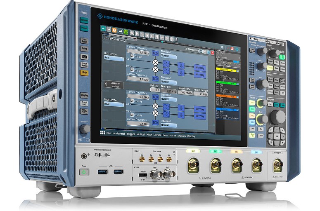Click the C1 mixer multiplier symbol

coord(155,62)
